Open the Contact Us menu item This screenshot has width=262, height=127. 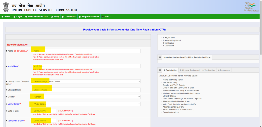click(x=69, y=17)
